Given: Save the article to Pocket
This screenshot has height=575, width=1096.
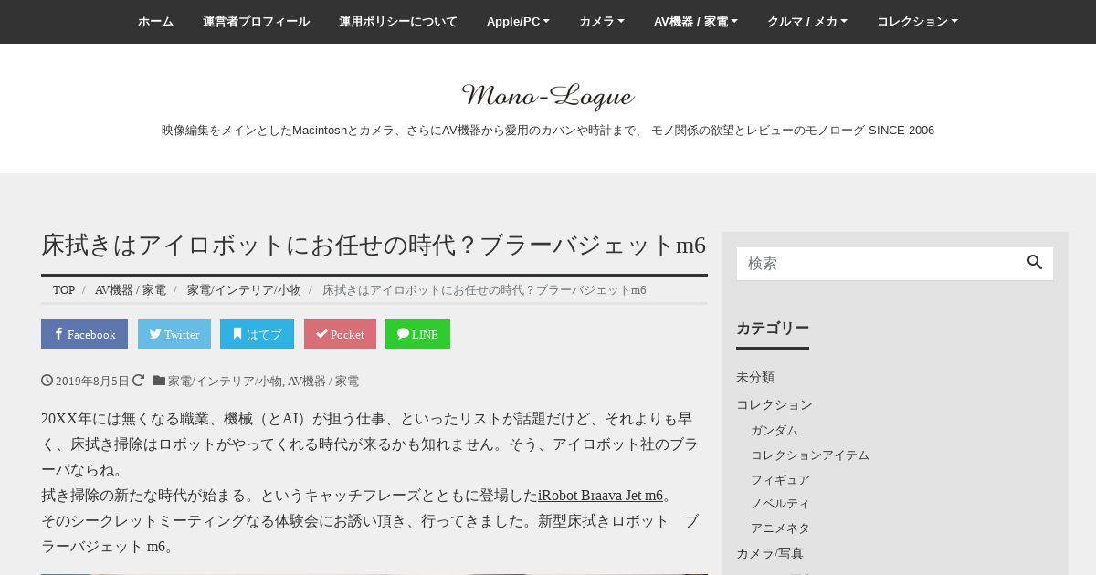Looking at the screenshot, I should tap(340, 334).
